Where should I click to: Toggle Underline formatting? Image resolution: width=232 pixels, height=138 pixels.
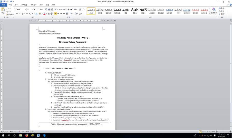pos(23,14)
